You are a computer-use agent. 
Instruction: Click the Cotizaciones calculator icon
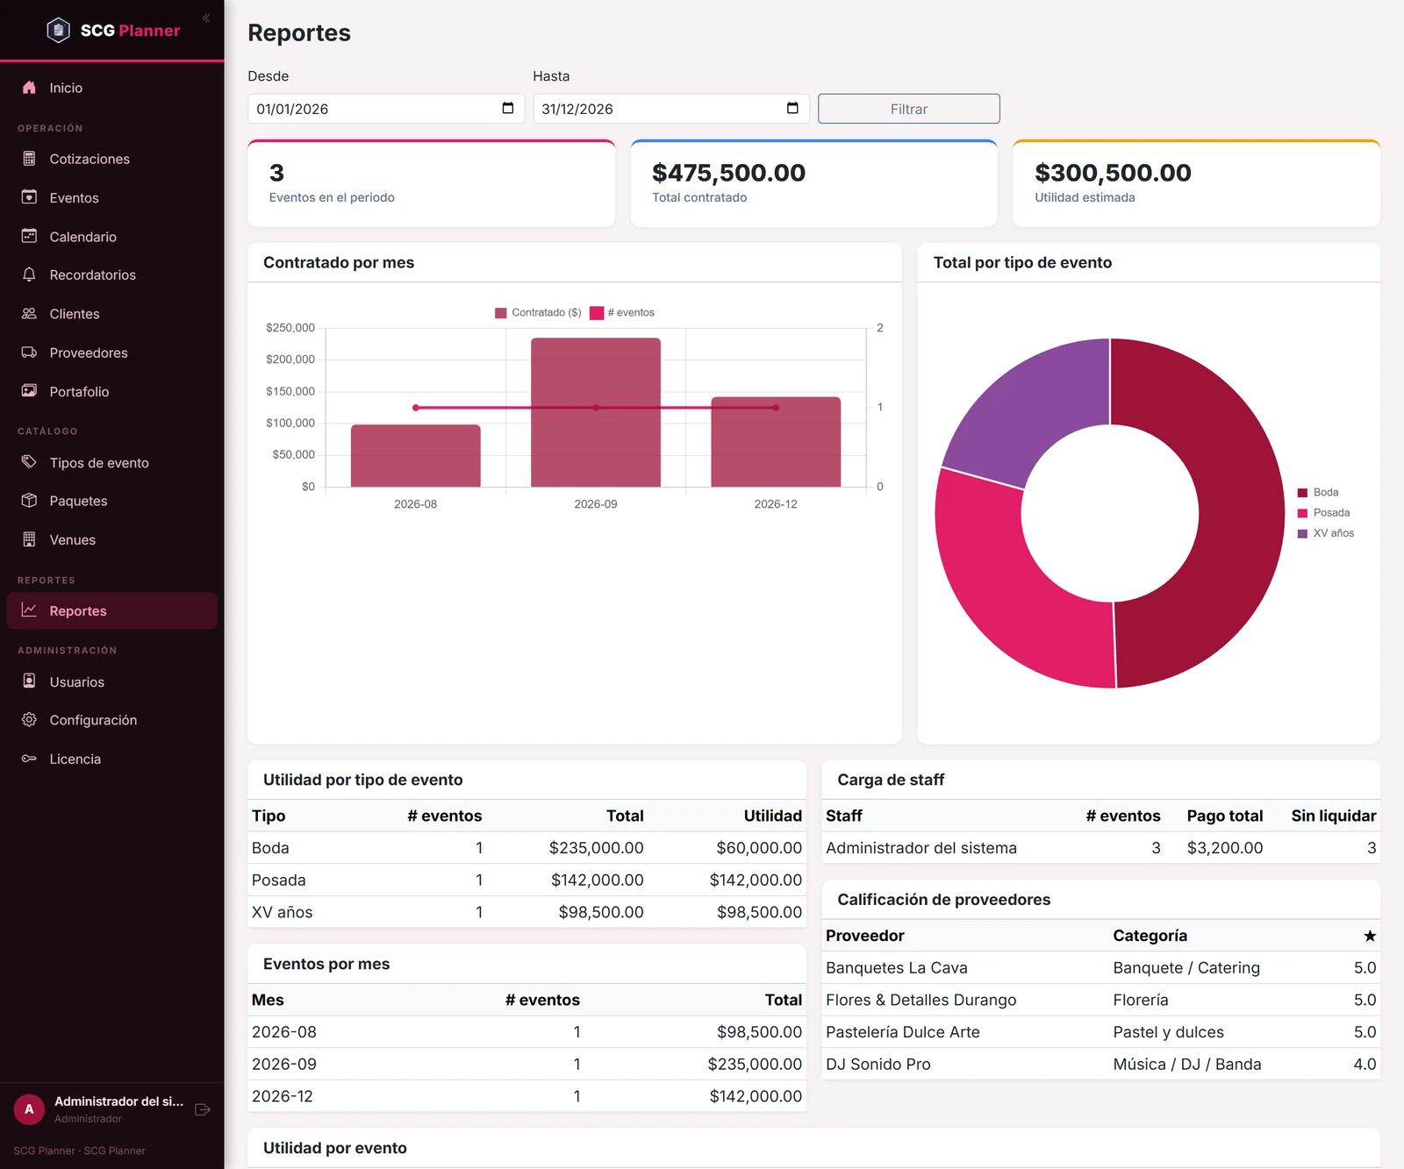pos(29,159)
